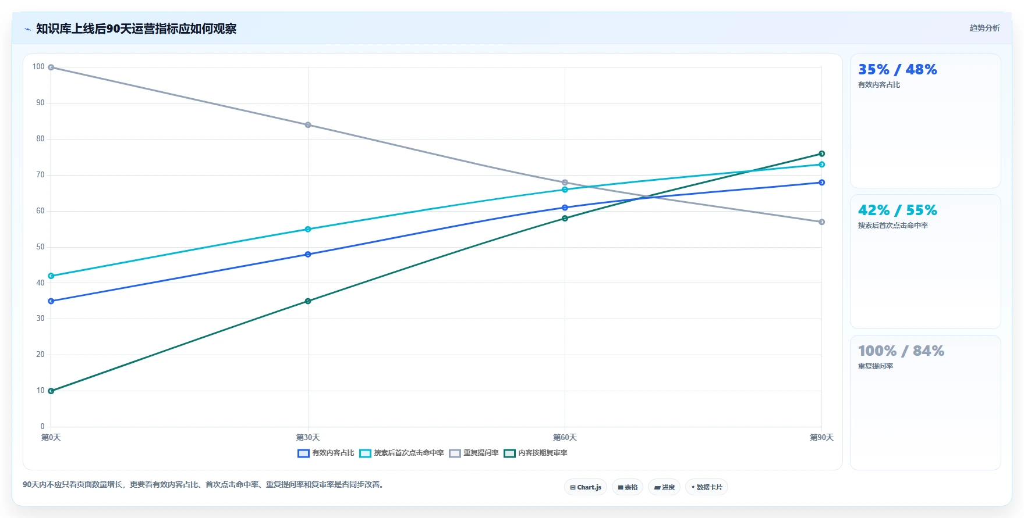Click the 搜索后首次点击命中率 caption in the second card
Viewport: 1024px width, 518px height.
(893, 226)
